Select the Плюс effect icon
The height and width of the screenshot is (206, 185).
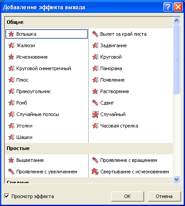(11, 80)
